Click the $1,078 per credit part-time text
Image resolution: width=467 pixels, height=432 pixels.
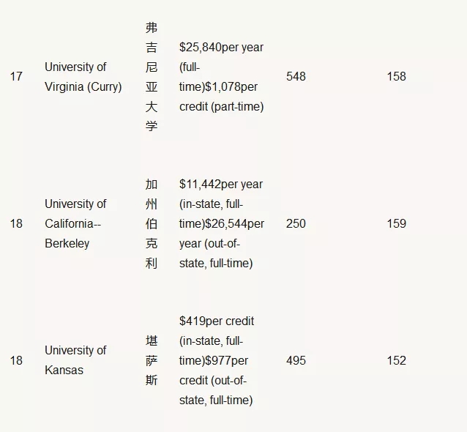pyautogui.click(x=221, y=97)
